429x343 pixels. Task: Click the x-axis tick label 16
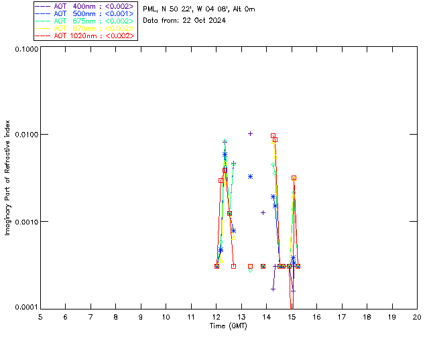pos(317,317)
